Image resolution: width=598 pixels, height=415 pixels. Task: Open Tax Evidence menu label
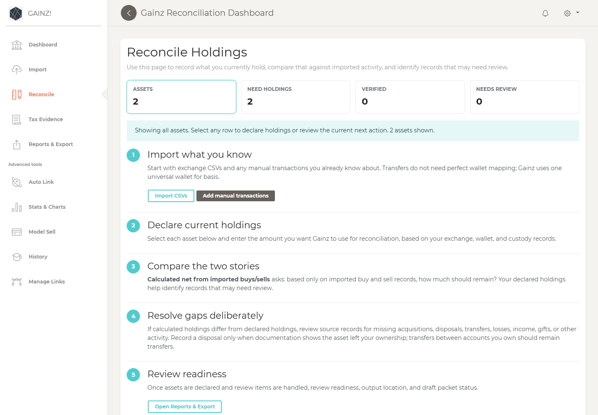pyautogui.click(x=46, y=120)
